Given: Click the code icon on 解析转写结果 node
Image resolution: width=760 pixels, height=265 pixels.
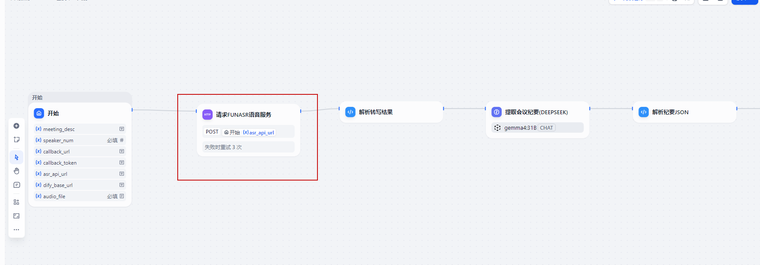Looking at the screenshot, I should pos(350,112).
